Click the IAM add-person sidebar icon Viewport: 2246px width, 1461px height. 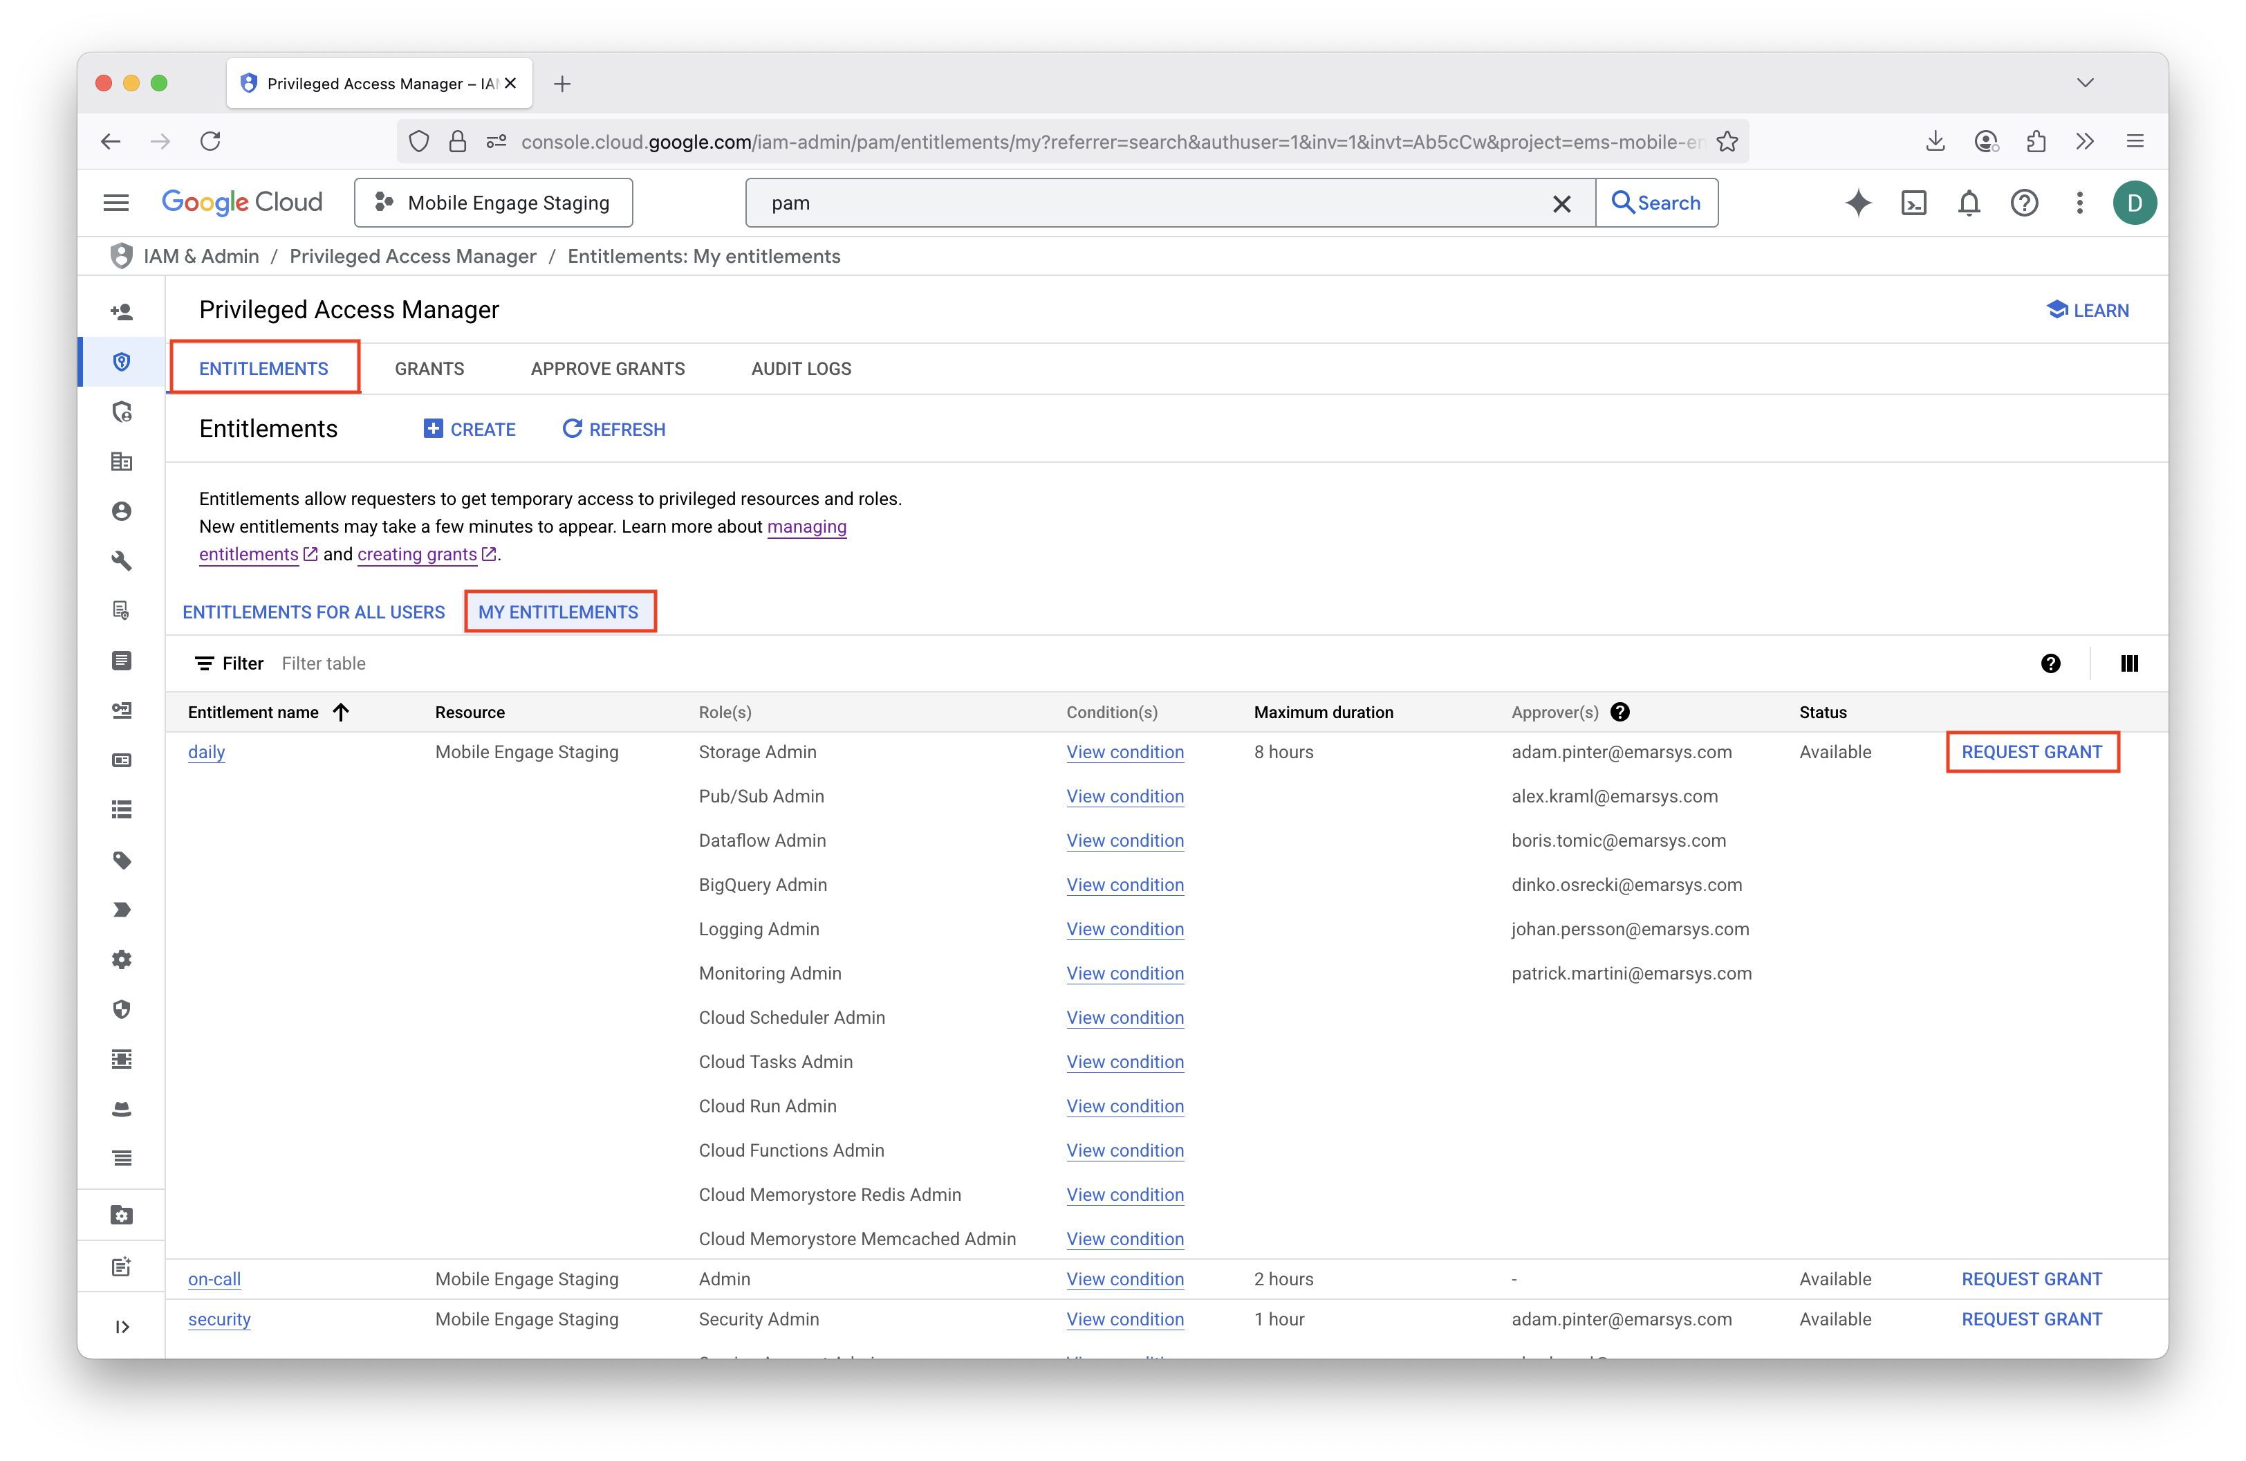pyautogui.click(x=122, y=311)
